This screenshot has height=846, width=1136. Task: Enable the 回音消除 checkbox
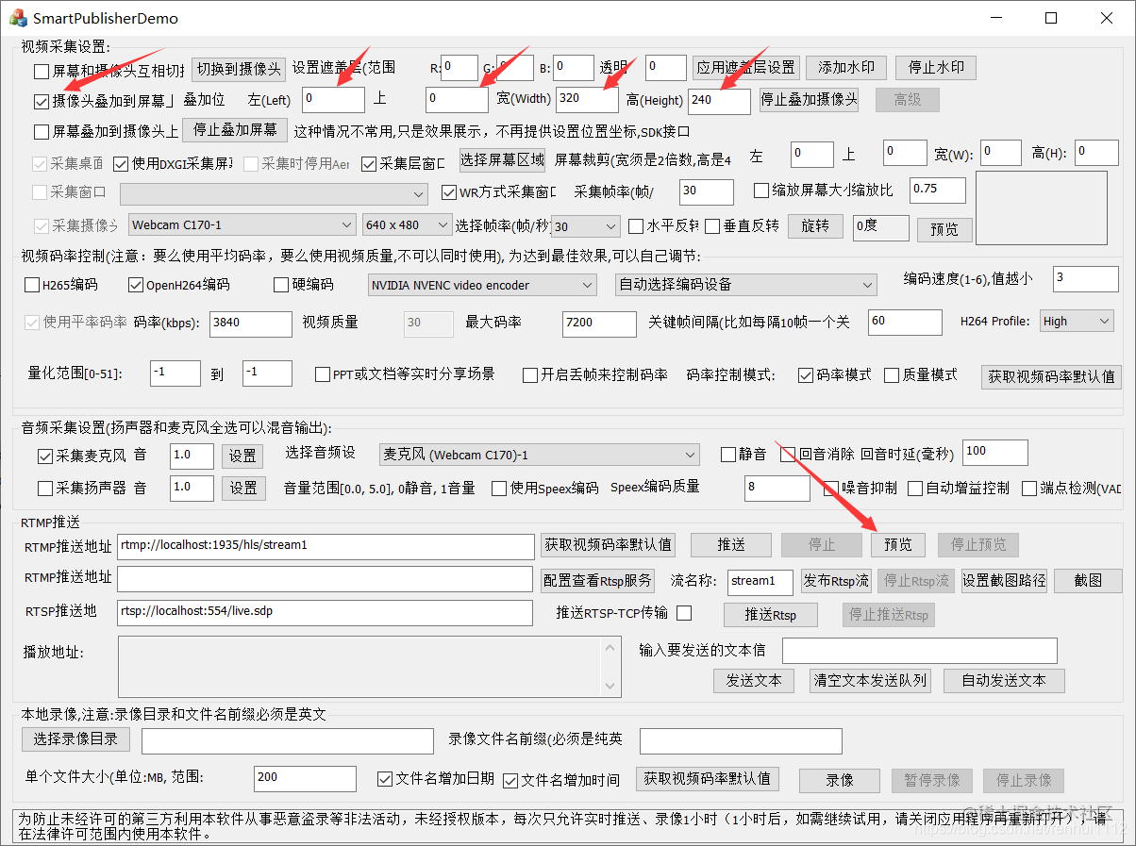point(789,455)
